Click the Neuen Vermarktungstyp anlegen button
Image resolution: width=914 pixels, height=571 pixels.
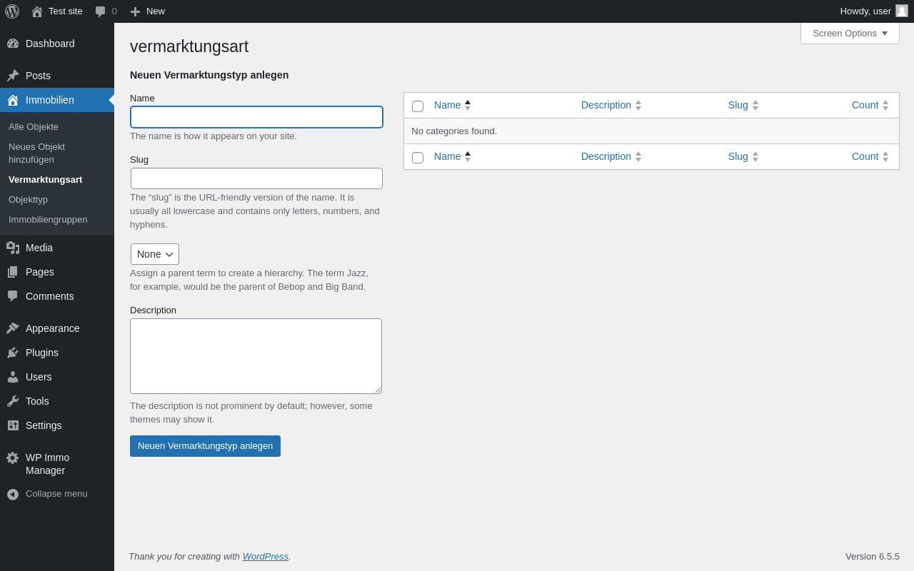coord(205,446)
